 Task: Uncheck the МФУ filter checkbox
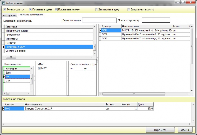39,68
